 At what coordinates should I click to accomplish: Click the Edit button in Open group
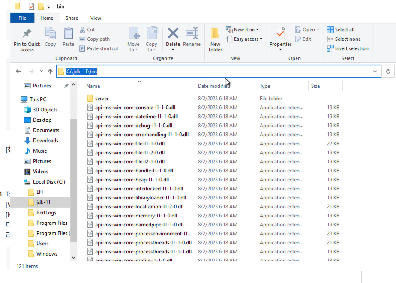click(x=303, y=39)
